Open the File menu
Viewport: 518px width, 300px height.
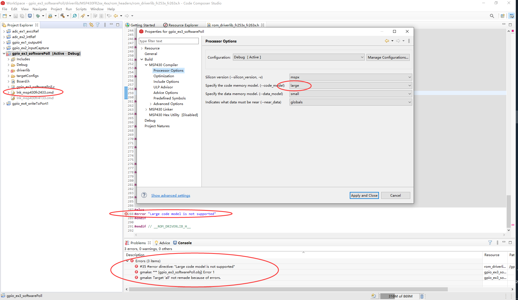5,9
